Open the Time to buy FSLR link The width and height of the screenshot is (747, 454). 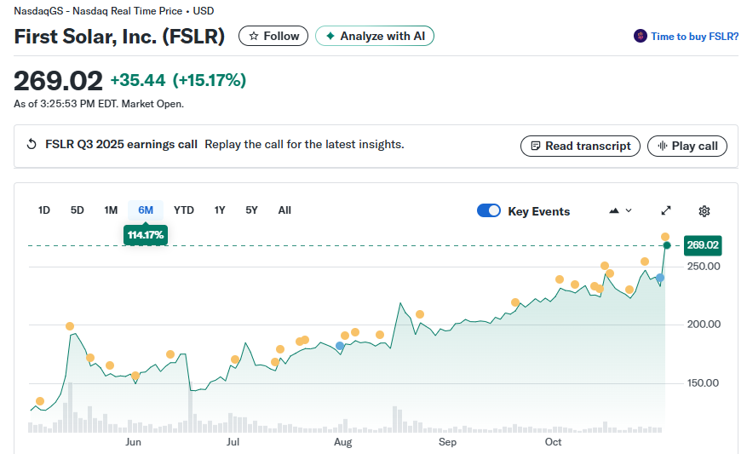pyautogui.click(x=694, y=37)
